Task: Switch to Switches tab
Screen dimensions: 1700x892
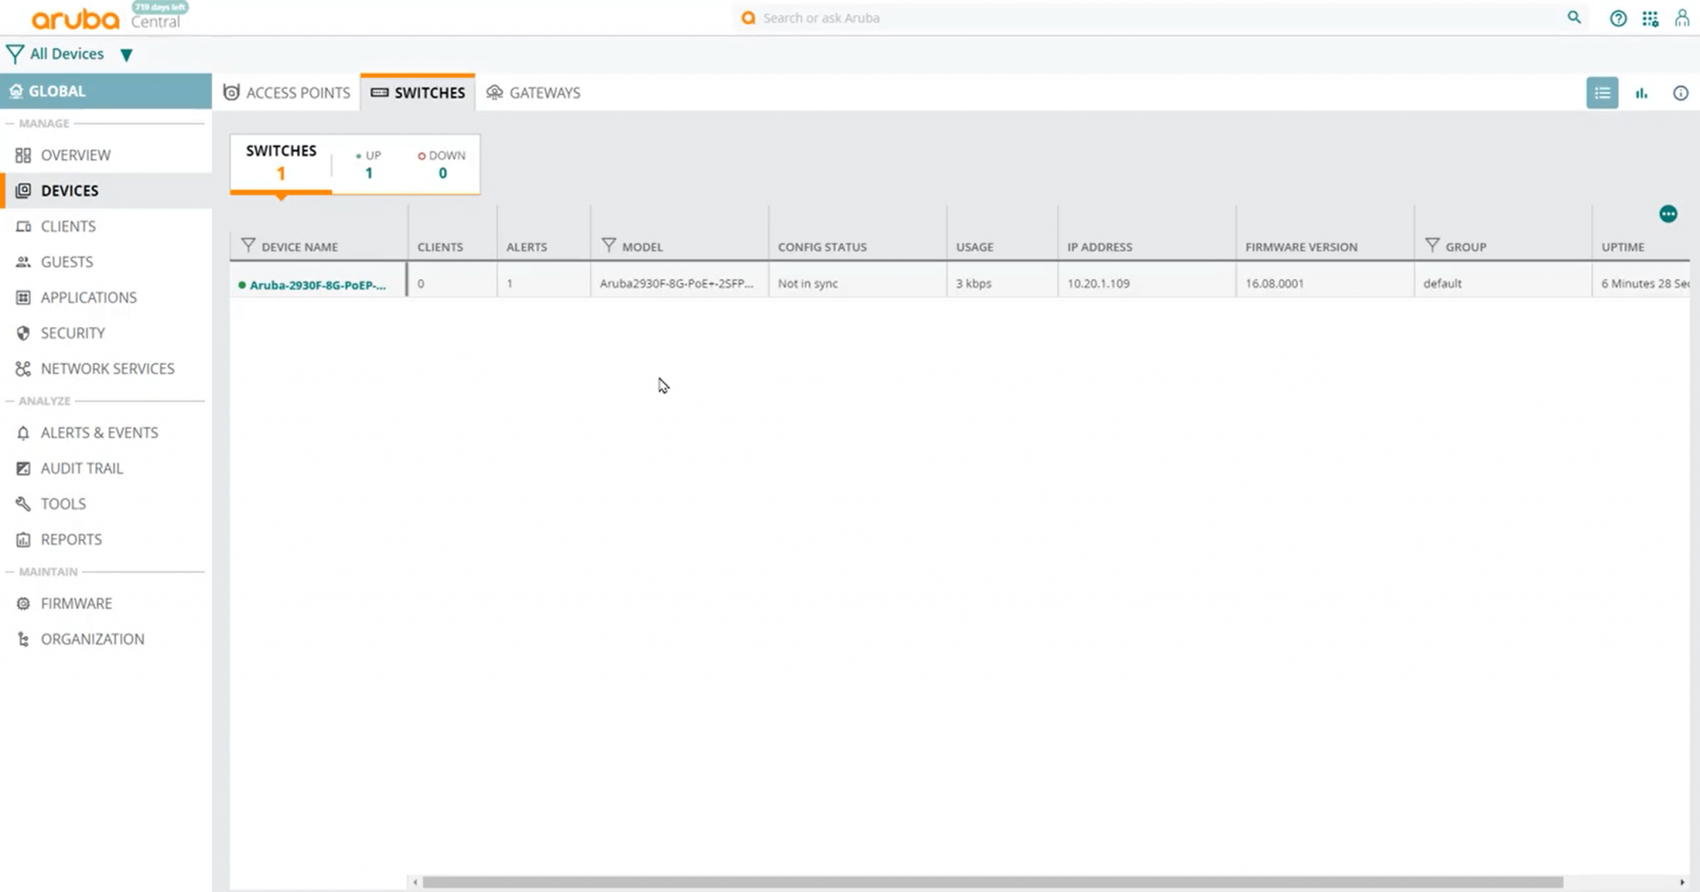Action: click(x=418, y=93)
